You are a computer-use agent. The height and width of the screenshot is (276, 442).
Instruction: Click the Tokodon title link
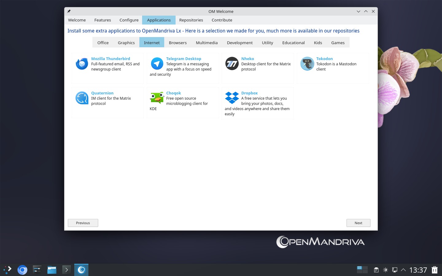[324, 59]
